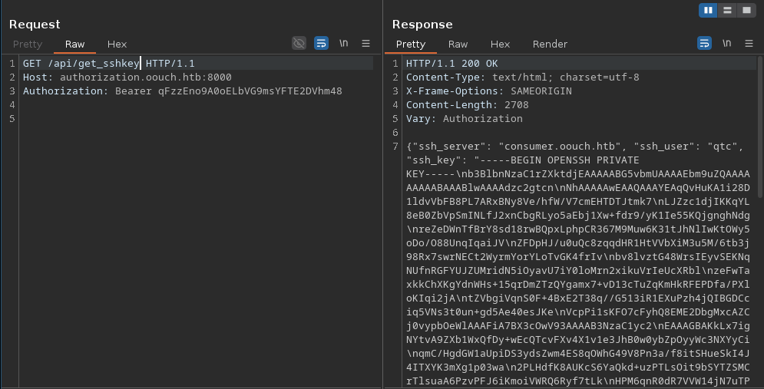This screenshot has height=389, width=764.
Task: Click the Request panel title
Action: pyautogui.click(x=35, y=25)
